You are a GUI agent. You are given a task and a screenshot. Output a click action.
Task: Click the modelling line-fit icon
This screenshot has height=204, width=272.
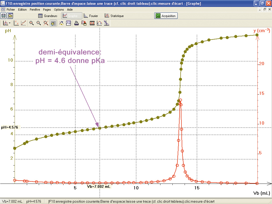pyautogui.click(x=23, y=23)
